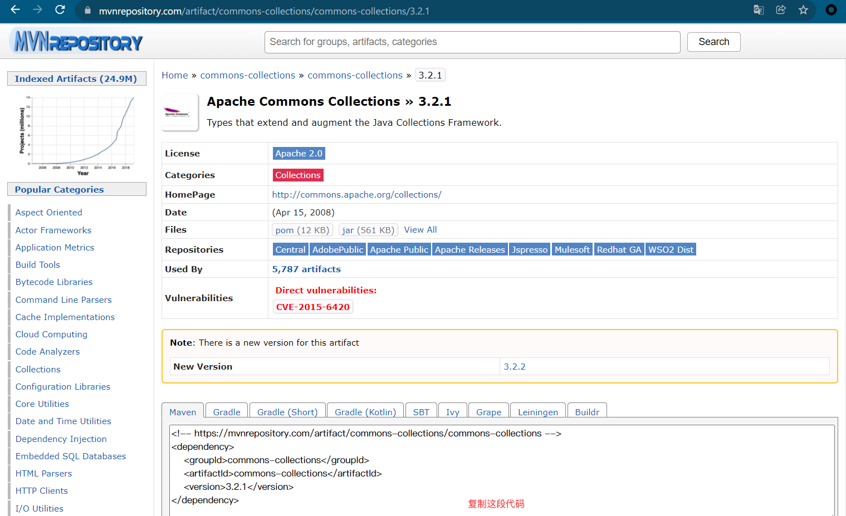The image size is (846, 516).
Task: Open the Apache 2.0 license tag
Action: tap(299, 154)
